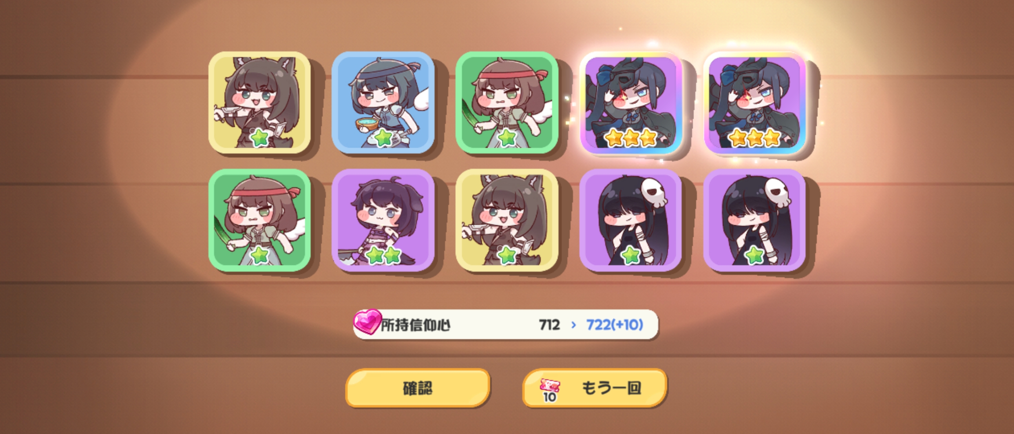Tap the first three-star masked girl card
The image size is (1014, 434).
coord(631,103)
